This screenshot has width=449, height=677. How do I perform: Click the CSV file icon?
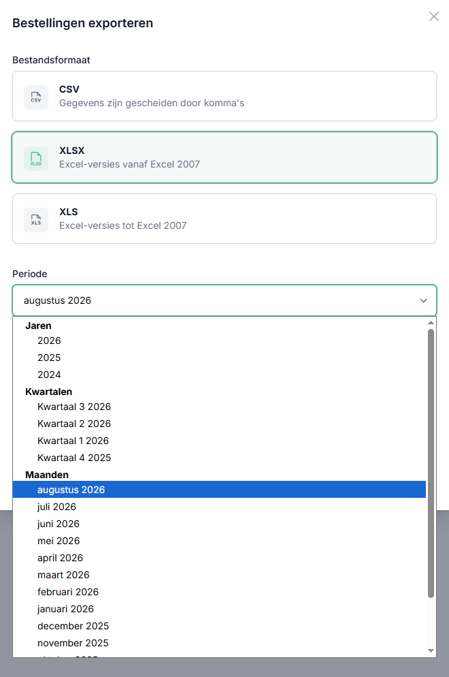click(36, 97)
